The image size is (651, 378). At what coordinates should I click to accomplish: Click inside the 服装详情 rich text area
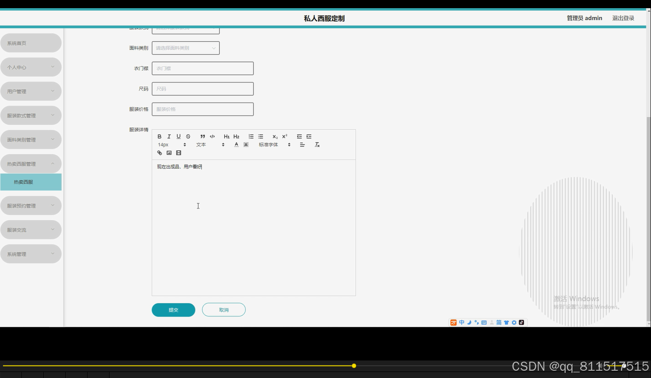tap(254, 228)
